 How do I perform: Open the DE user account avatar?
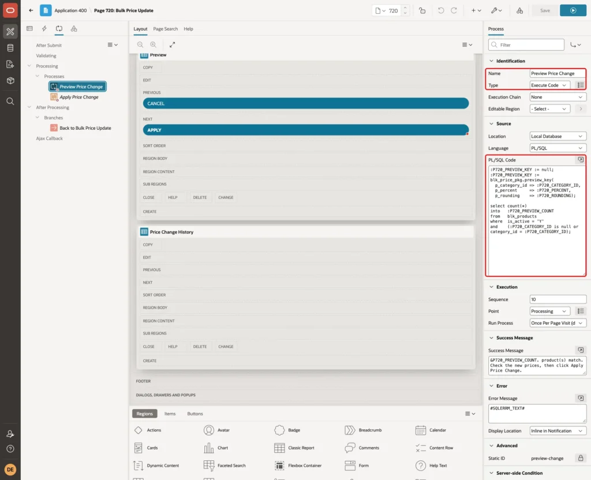[x=10, y=470]
